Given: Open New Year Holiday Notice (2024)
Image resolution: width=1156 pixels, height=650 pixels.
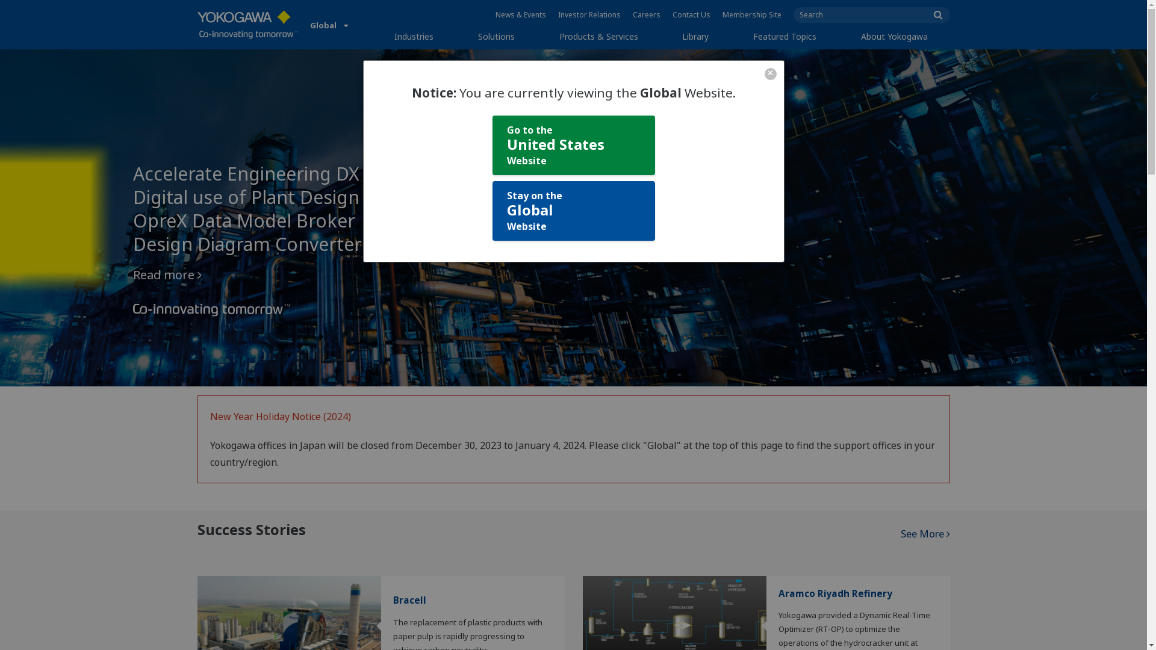Looking at the screenshot, I should click(280, 416).
